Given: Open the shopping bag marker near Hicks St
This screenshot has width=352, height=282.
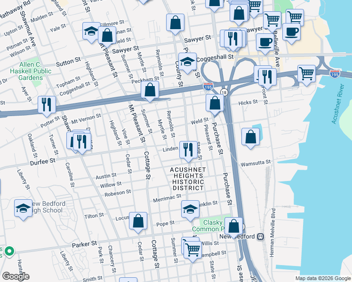Looking at the screenshot, I should [x=215, y=104].
